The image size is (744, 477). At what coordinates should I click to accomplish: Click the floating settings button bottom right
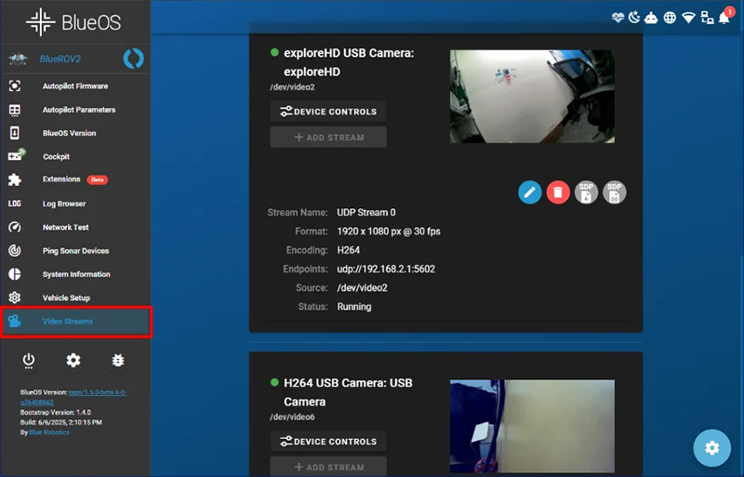pos(711,448)
